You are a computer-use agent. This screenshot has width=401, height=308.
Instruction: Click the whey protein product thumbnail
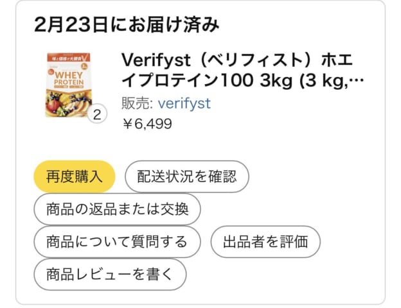coord(67,84)
